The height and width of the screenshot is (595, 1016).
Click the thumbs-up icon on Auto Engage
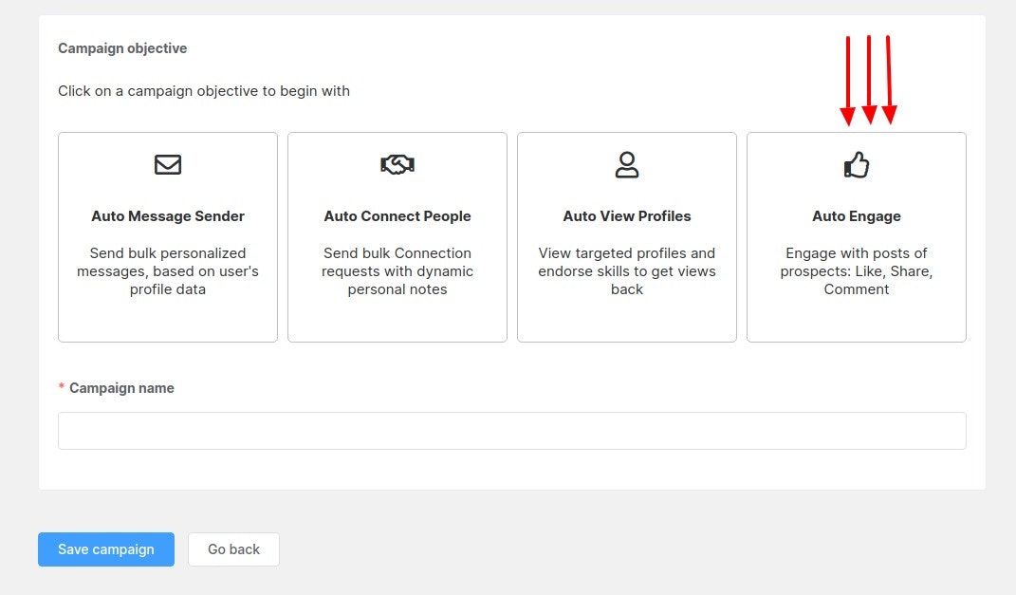(x=856, y=164)
